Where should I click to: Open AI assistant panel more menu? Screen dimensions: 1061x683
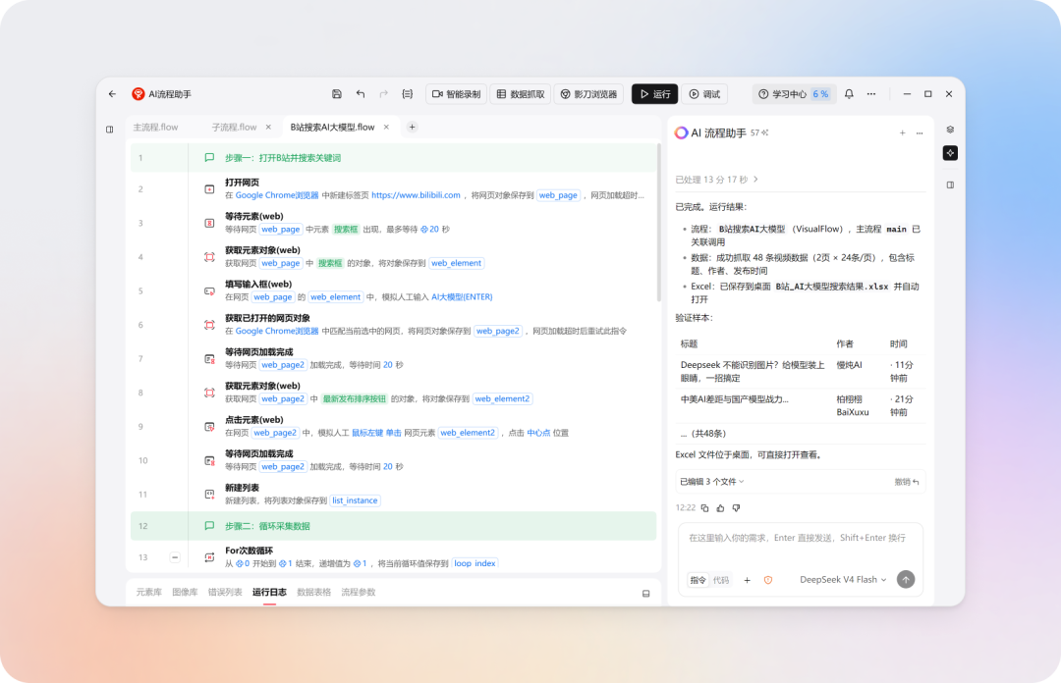coord(920,133)
